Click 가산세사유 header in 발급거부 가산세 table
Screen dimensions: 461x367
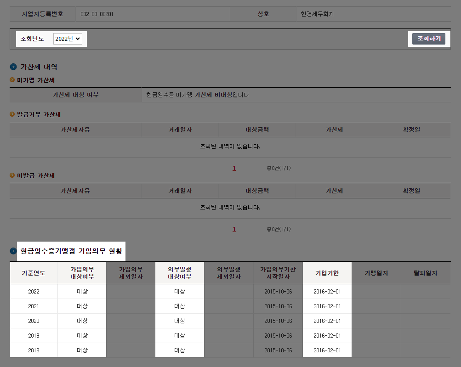(75, 130)
